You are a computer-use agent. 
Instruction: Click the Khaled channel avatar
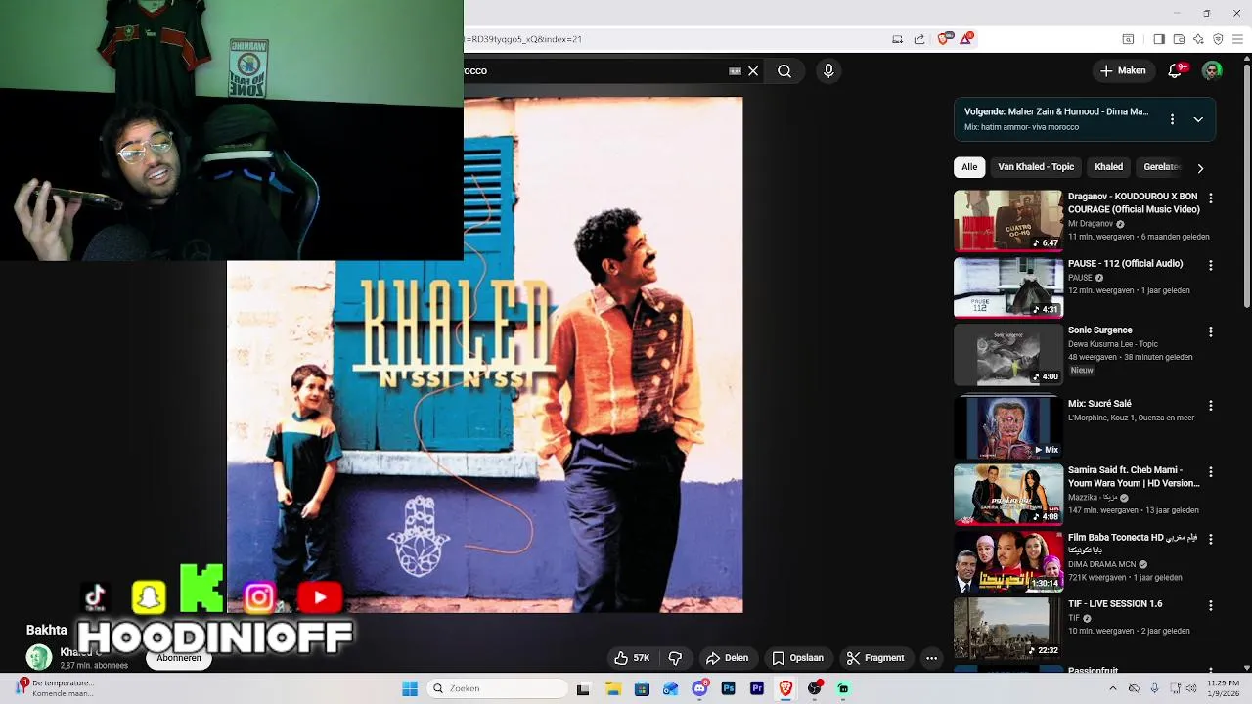click(39, 657)
